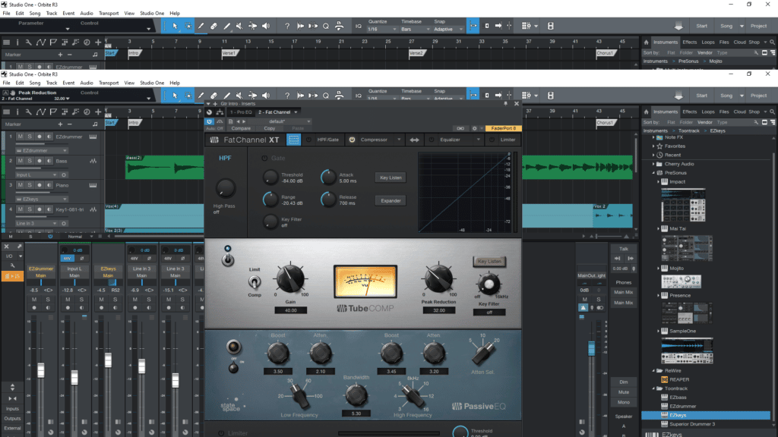Click the EZdrummer channel fader handle

click(41, 369)
